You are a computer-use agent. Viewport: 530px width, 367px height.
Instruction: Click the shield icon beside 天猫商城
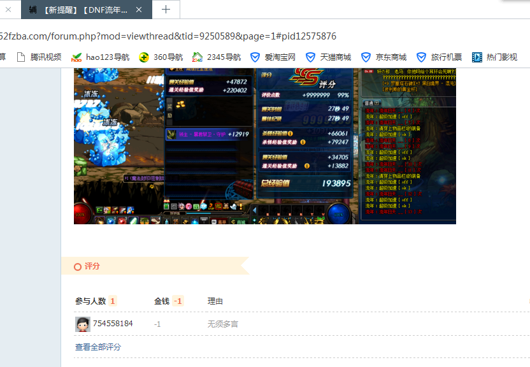pos(310,57)
